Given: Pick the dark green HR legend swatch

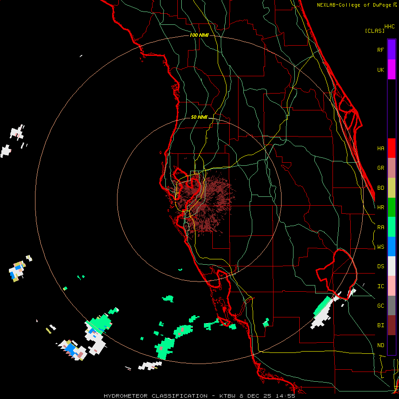Looking at the screenshot, I should (391, 207).
